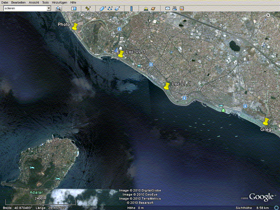The image size is (280, 210).
Task: Click the search magnifier button
Action: 59,8
